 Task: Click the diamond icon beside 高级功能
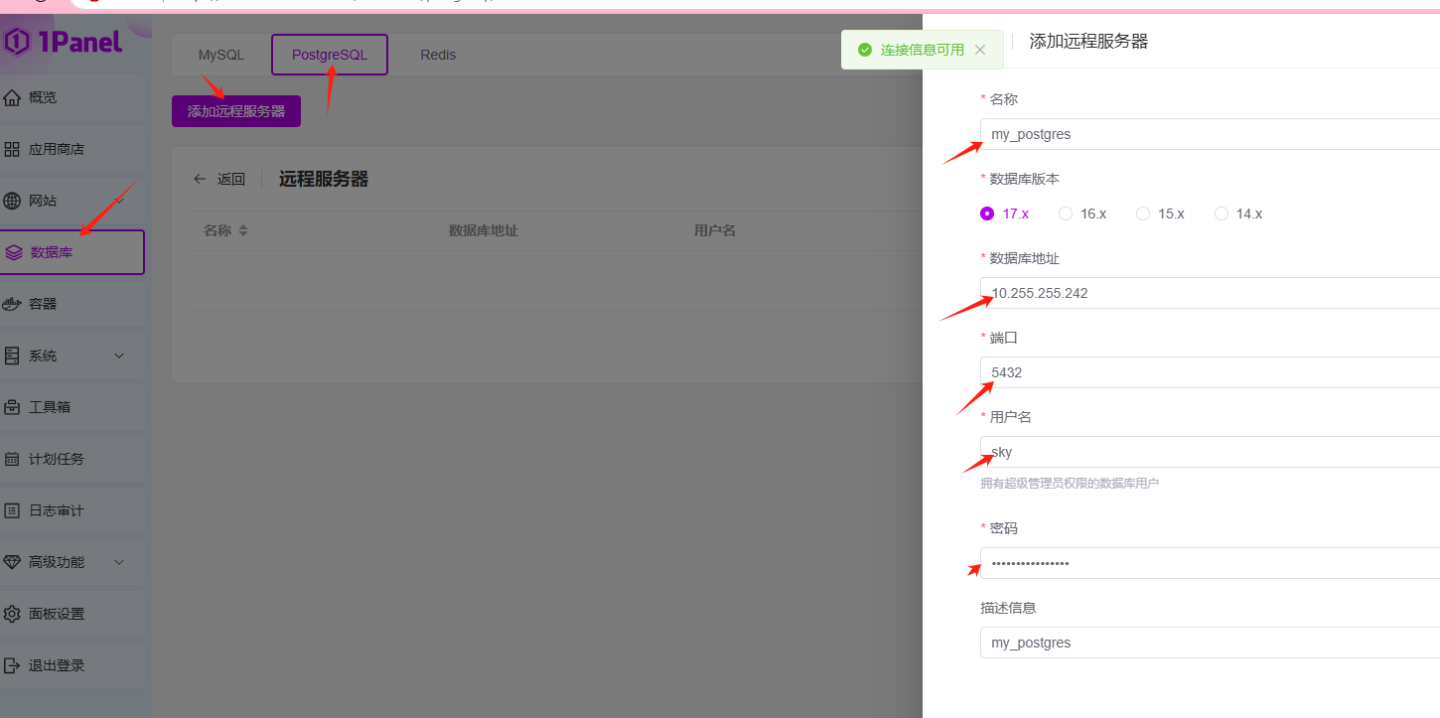pos(12,562)
